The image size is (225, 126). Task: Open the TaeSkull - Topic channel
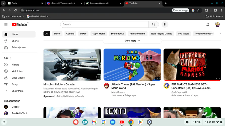pyautogui.click(x=19, y=113)
